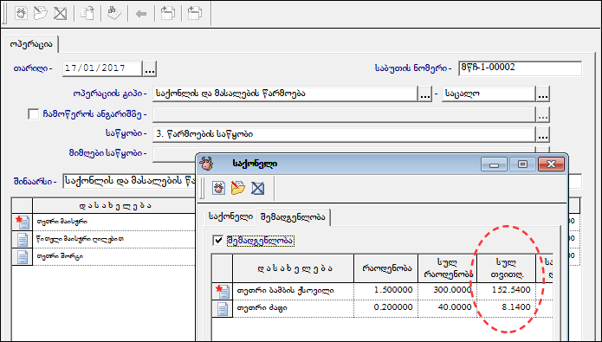Click the document icon of row თეთრი ძაფი

click(x=223, y=308)
